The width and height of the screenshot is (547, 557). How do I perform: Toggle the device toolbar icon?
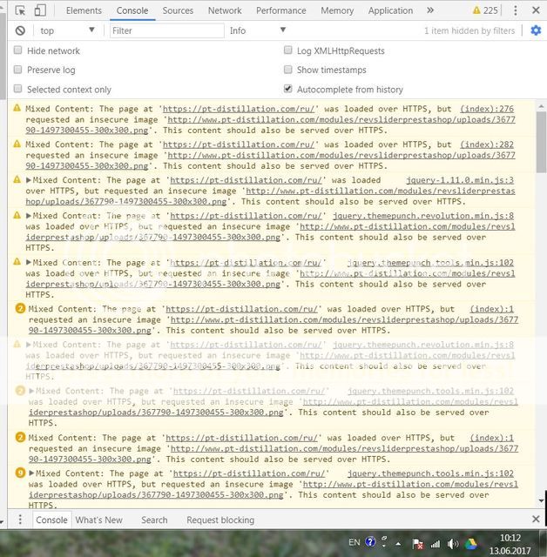(x=41, y=11)
